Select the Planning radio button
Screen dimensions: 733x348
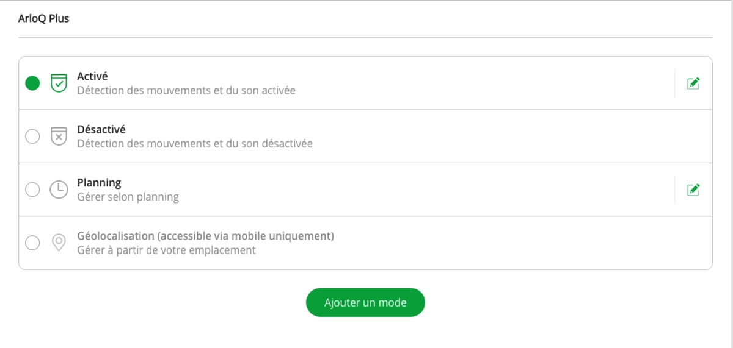click(32, 190)
